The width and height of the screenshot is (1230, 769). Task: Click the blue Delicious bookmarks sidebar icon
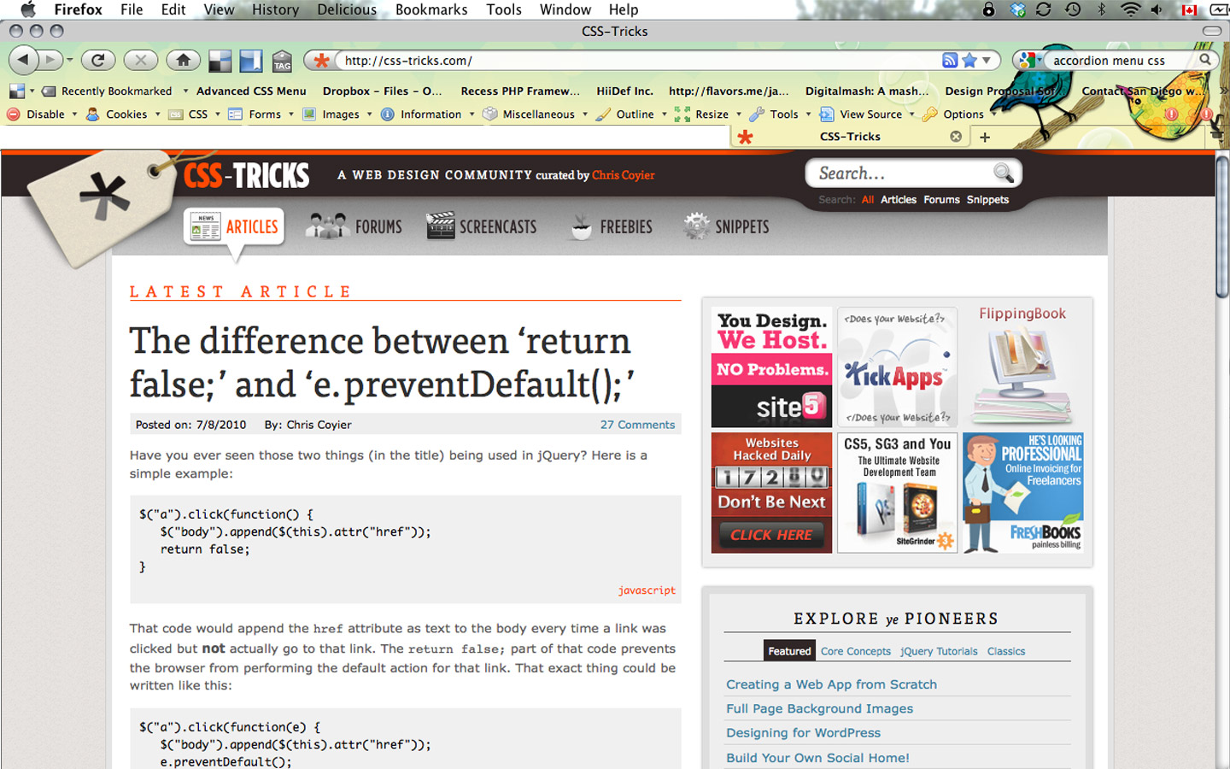click(x=251, y=62)
